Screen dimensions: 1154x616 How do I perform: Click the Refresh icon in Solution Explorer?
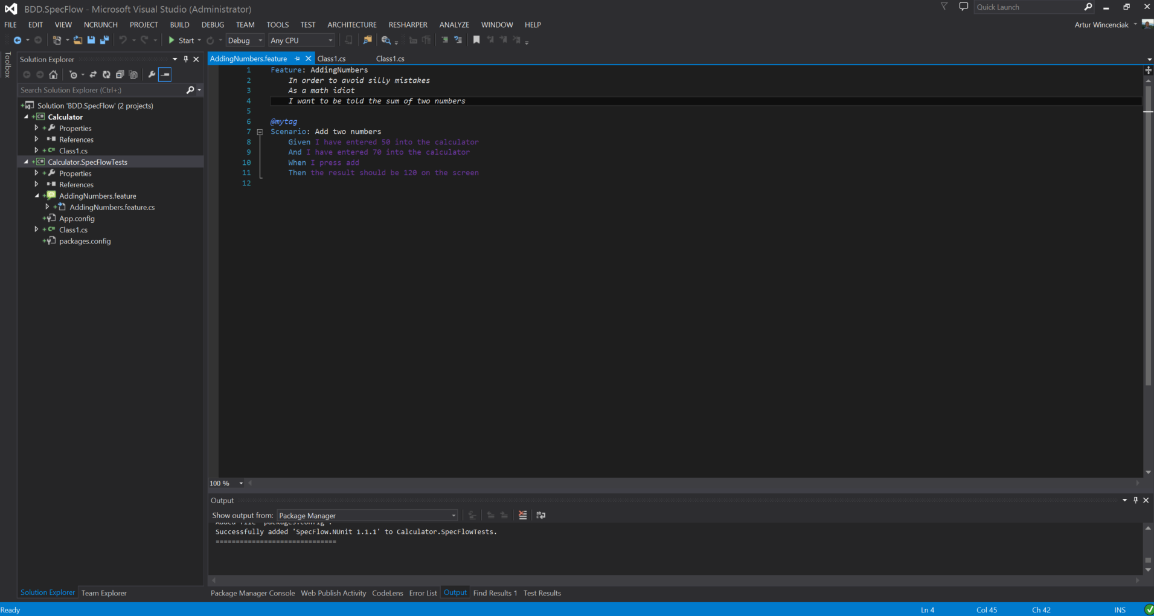(106, 75)
